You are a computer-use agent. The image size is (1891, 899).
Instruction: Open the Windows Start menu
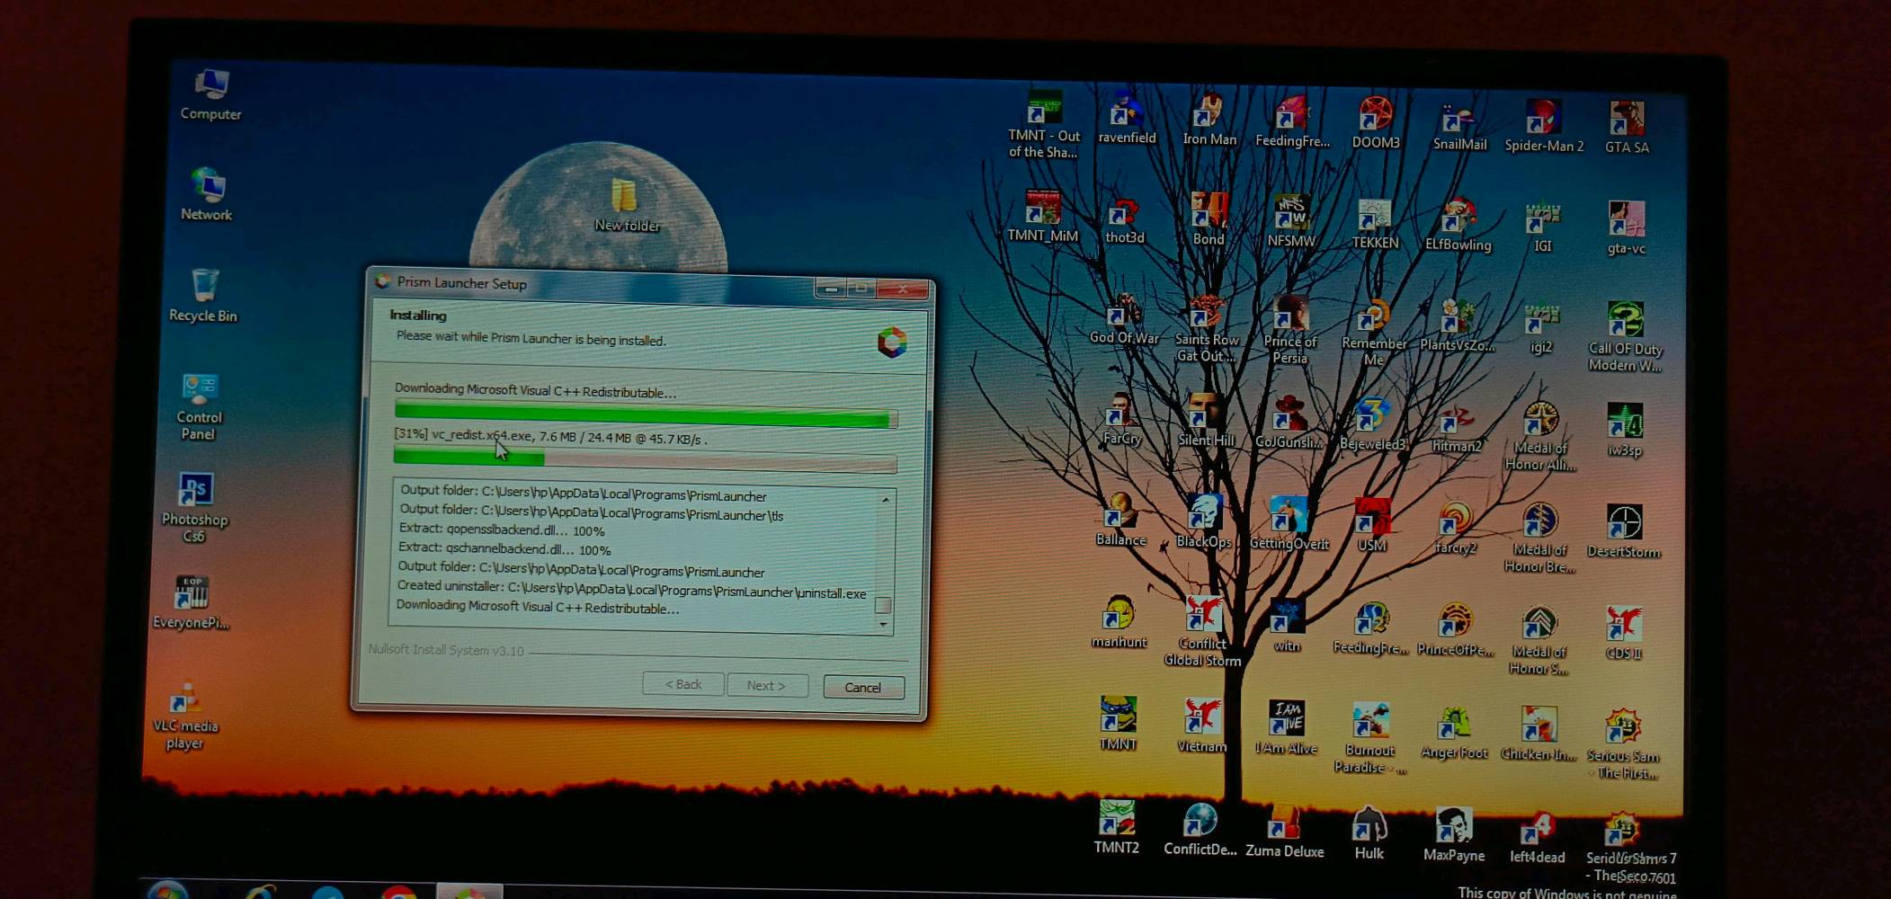167,890
